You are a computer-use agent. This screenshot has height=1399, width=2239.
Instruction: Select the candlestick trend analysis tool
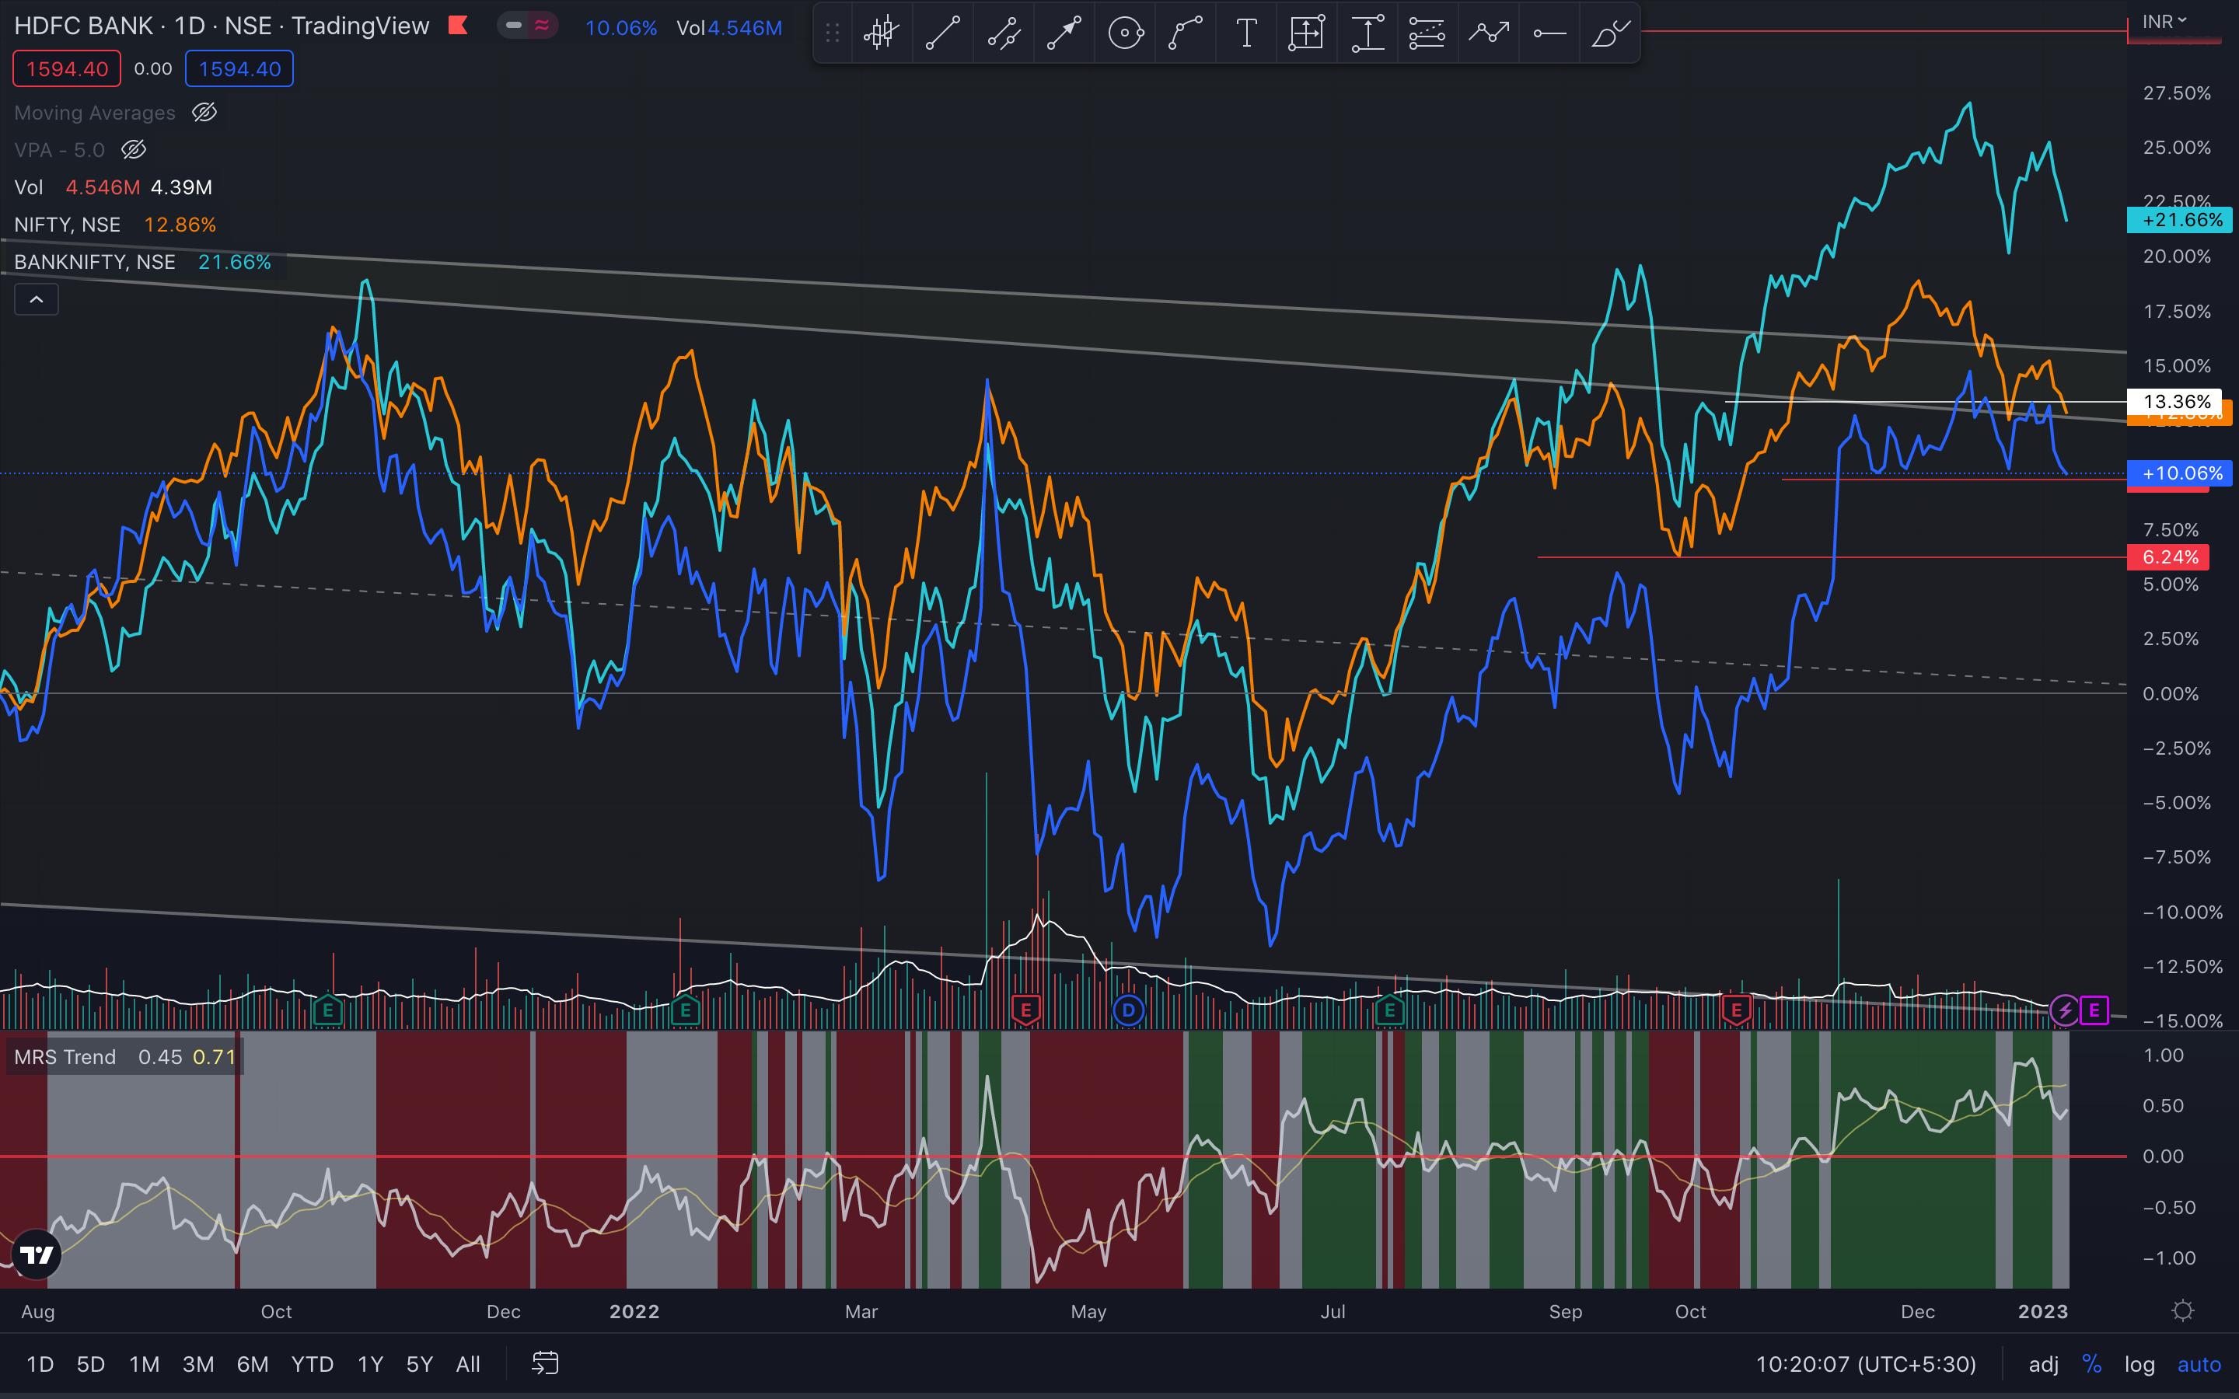(x=881, y=34)
